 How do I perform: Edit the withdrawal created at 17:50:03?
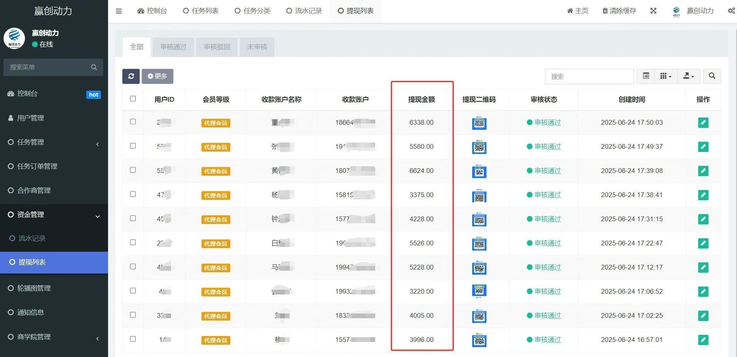(x=703, y=123)
